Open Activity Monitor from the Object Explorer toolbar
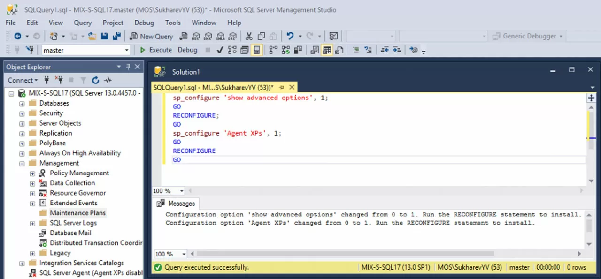The height and width of the screenshot is (279, 601). coord(108,80)
